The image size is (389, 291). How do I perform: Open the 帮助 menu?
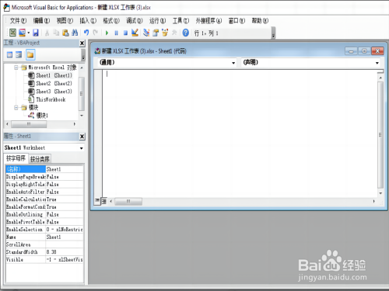click(x=260, y=21)
